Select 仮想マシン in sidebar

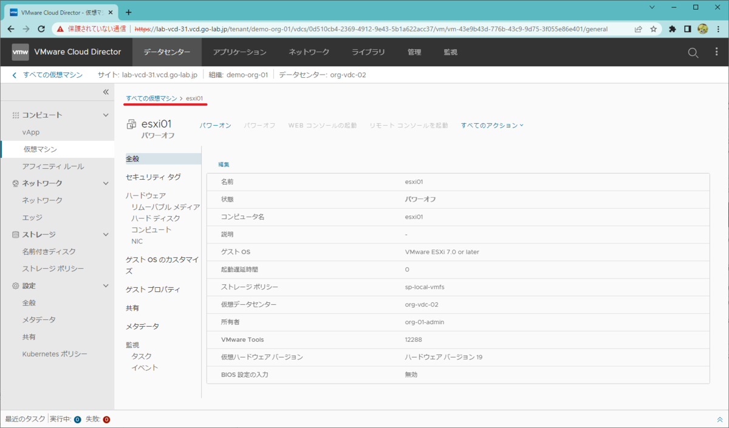pyautogui.click(x=41, y=149)
